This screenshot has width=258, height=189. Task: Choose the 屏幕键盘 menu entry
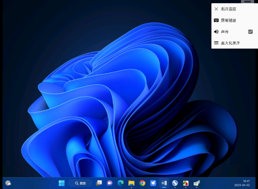tap(229, 20)
